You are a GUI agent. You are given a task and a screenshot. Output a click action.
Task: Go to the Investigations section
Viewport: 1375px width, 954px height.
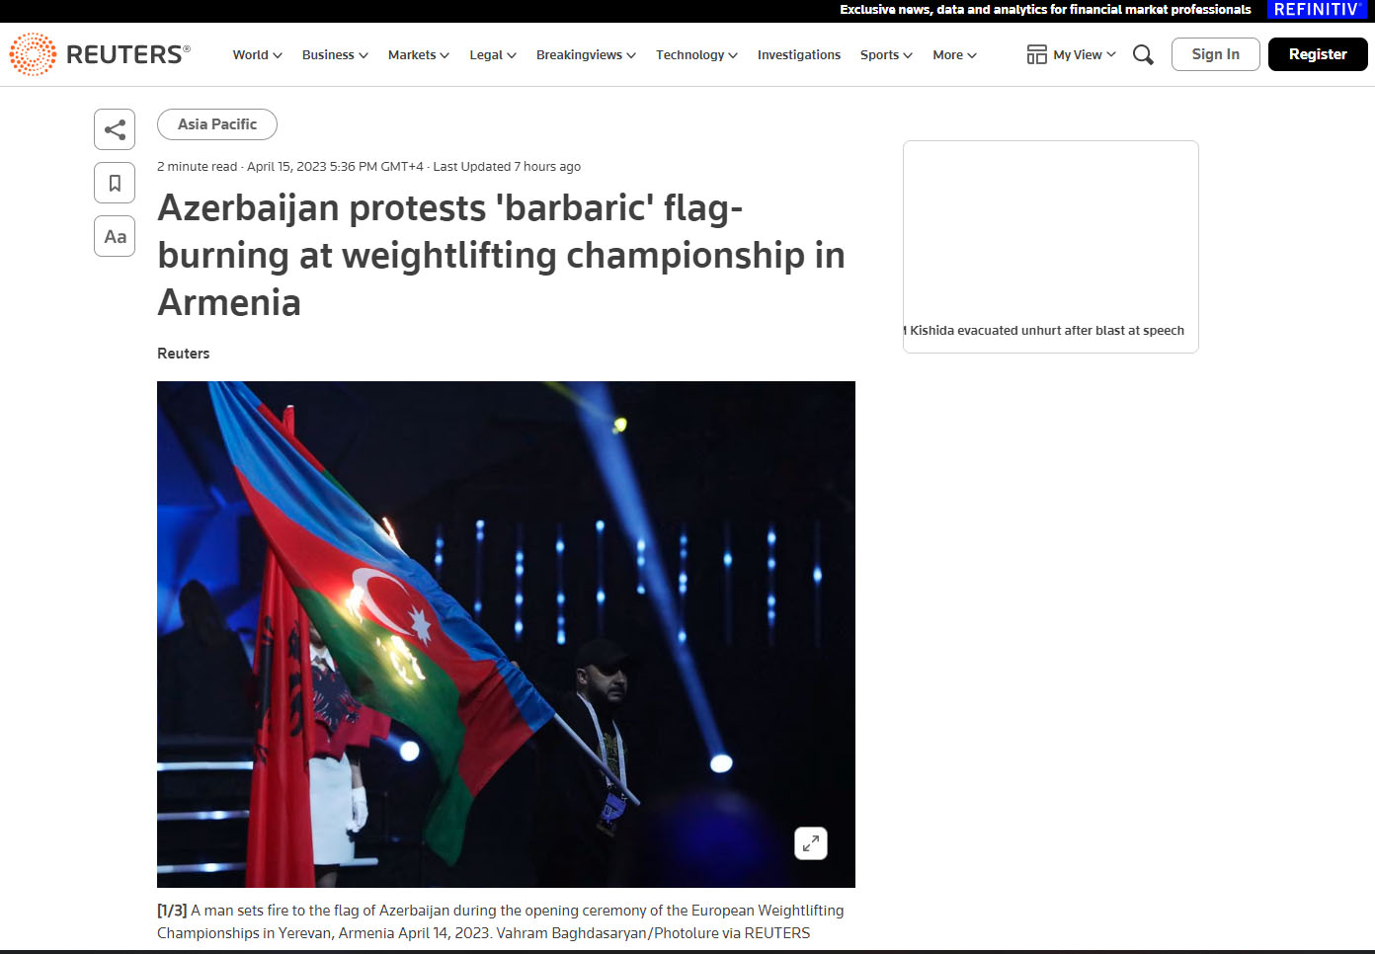click(x=799, y=55)
